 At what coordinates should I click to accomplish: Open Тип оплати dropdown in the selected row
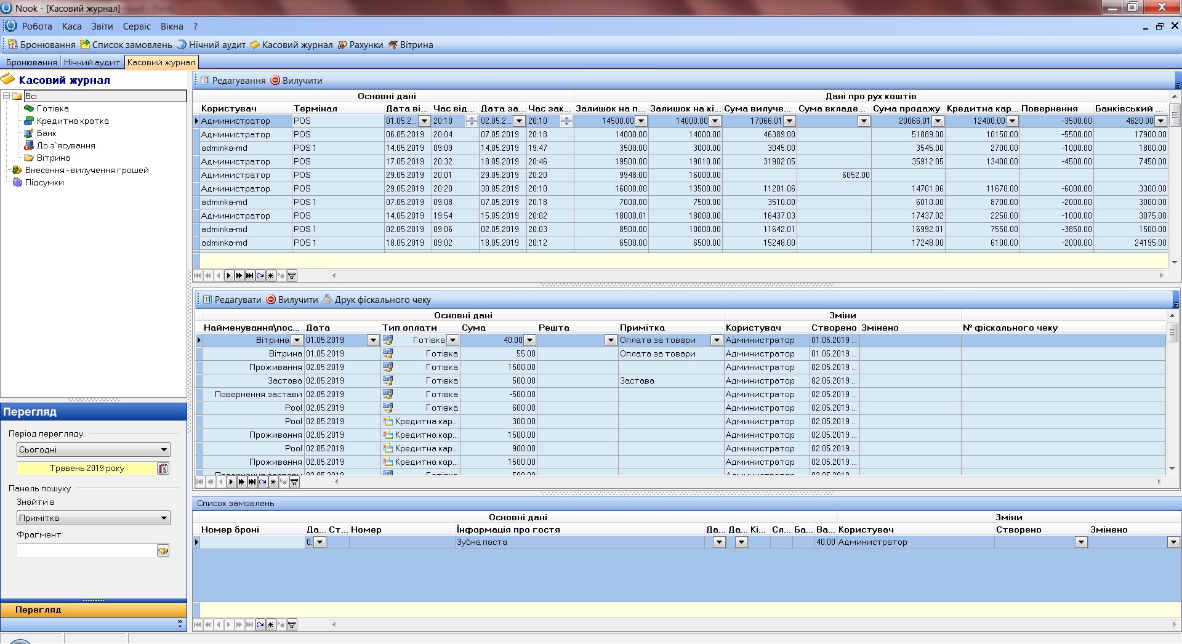click(452, 340)
